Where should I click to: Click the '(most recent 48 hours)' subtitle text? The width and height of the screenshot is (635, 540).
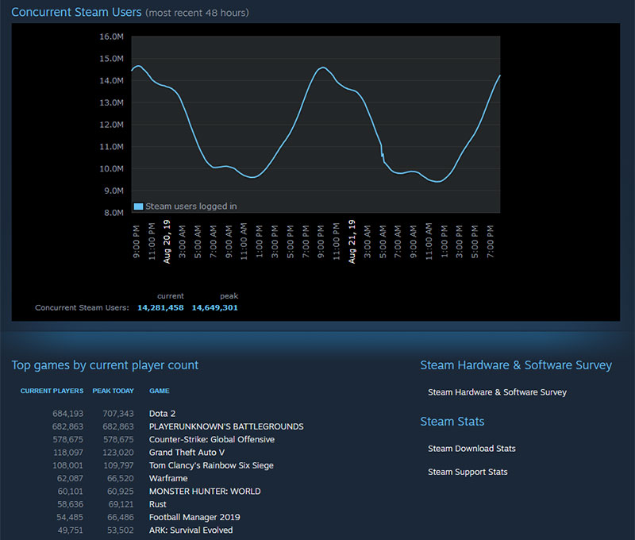pos(197,13)
